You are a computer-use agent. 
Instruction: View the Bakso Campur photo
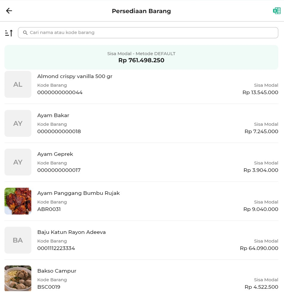[x=18, y=278]
